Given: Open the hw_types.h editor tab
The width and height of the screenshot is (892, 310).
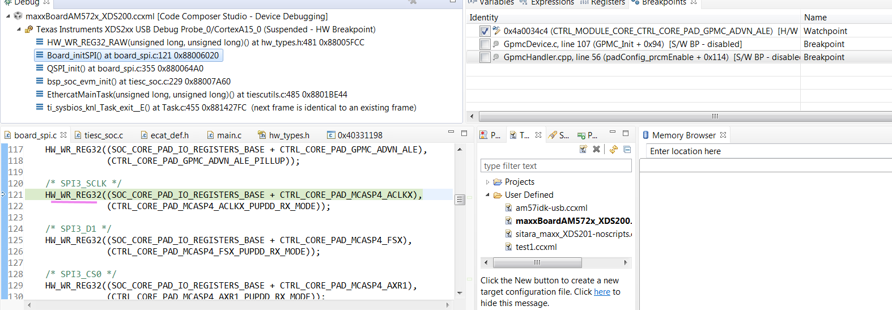Looking at the screenshot, I should pyautogui.click(x=284, y=135).
